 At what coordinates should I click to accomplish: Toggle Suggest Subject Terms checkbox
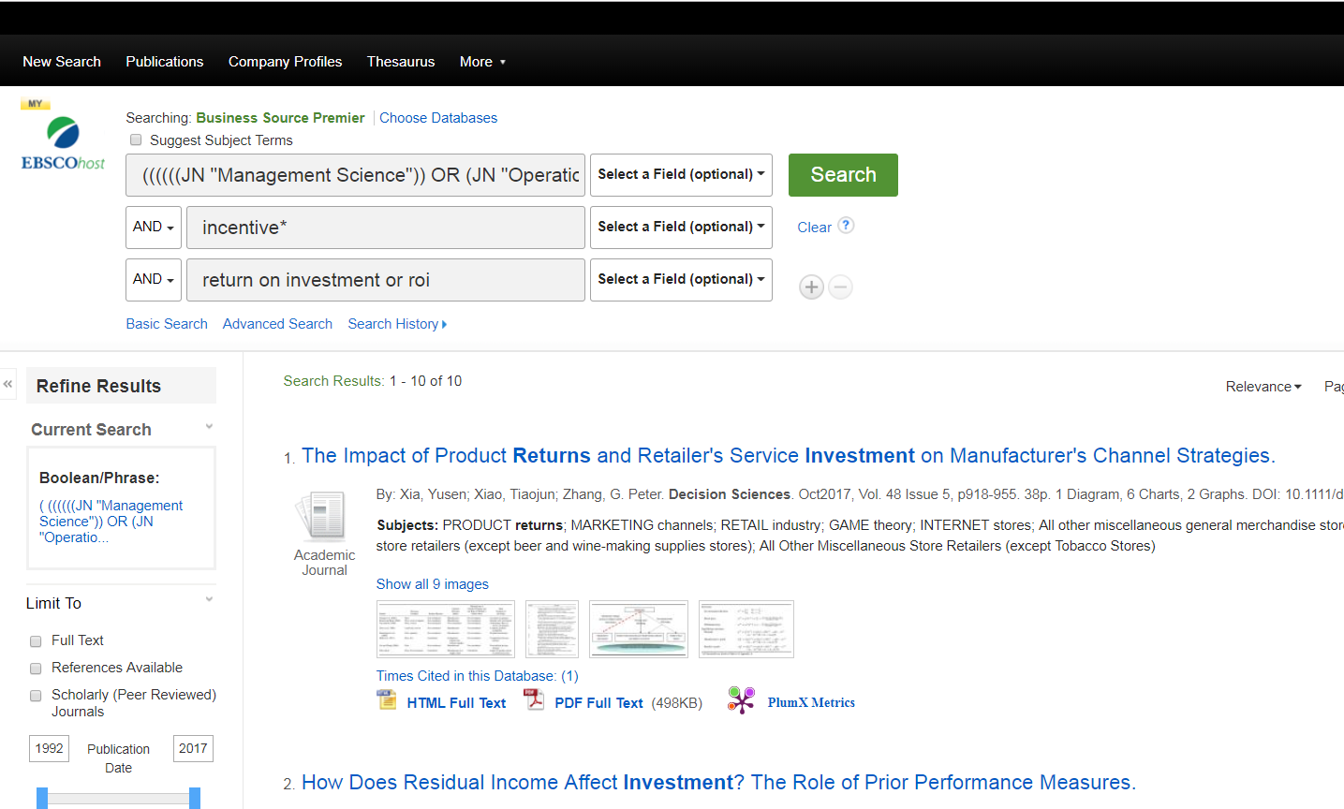[x=136, y=140]
